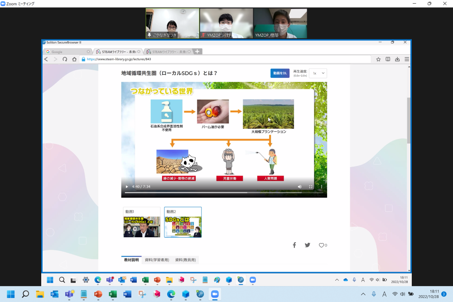Click the local tray microphone icon
This screenshot has width=453, height=302.
click(374, 294)
